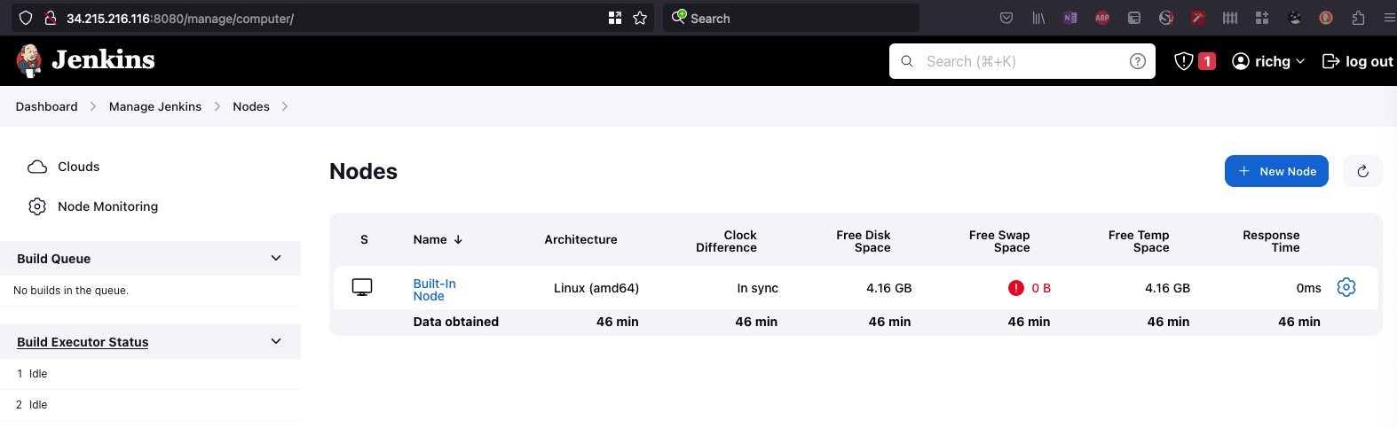Image resolution: width=1397 pixels, height=428 pixels.
Task: Open the security warnings shield icon
Action: point(1183,61)
